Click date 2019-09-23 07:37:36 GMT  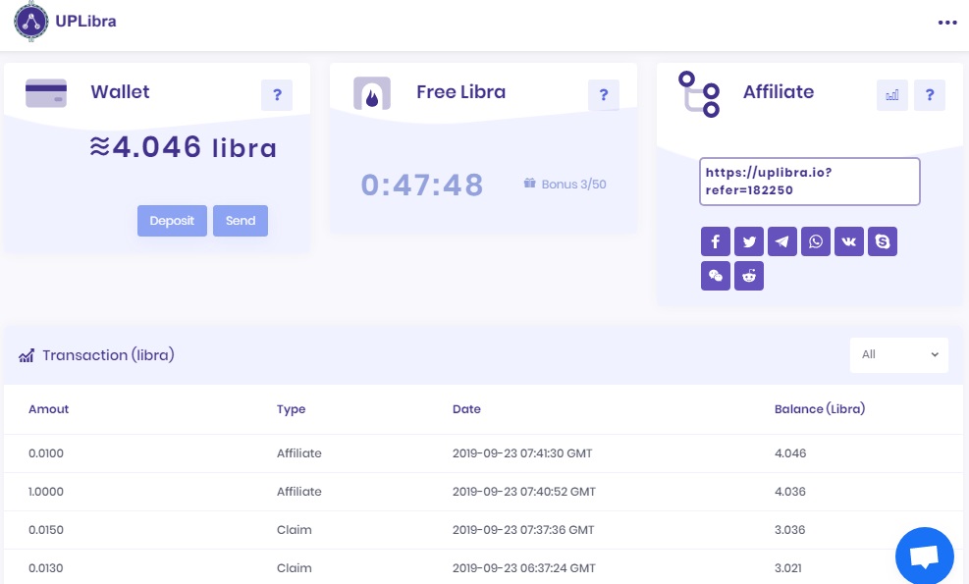click(x=523, y=530)
